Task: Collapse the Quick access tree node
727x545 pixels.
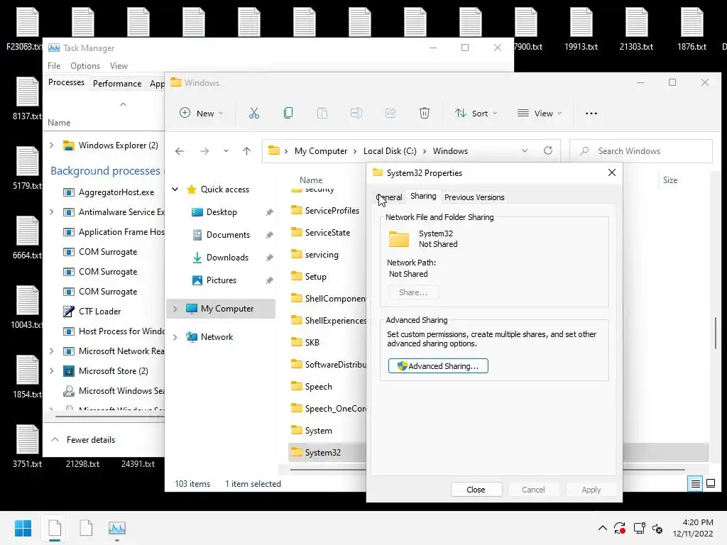Action: click(175, 189)
